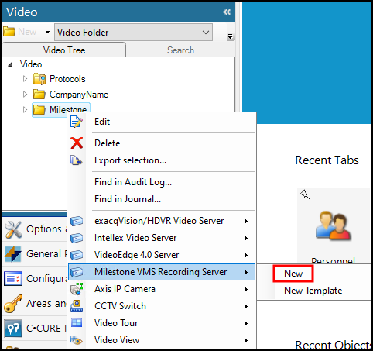Click the pin icon above Personnel

point(305,194)
